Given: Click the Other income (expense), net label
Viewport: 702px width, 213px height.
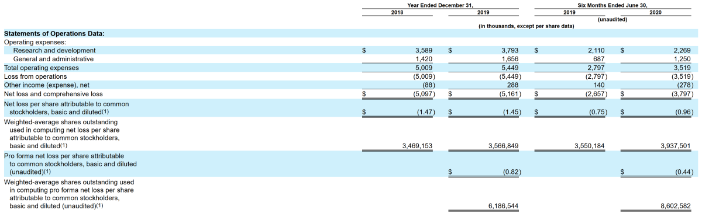Looking at the screenshot, I should pyautogui.click(x=43, y=85).
